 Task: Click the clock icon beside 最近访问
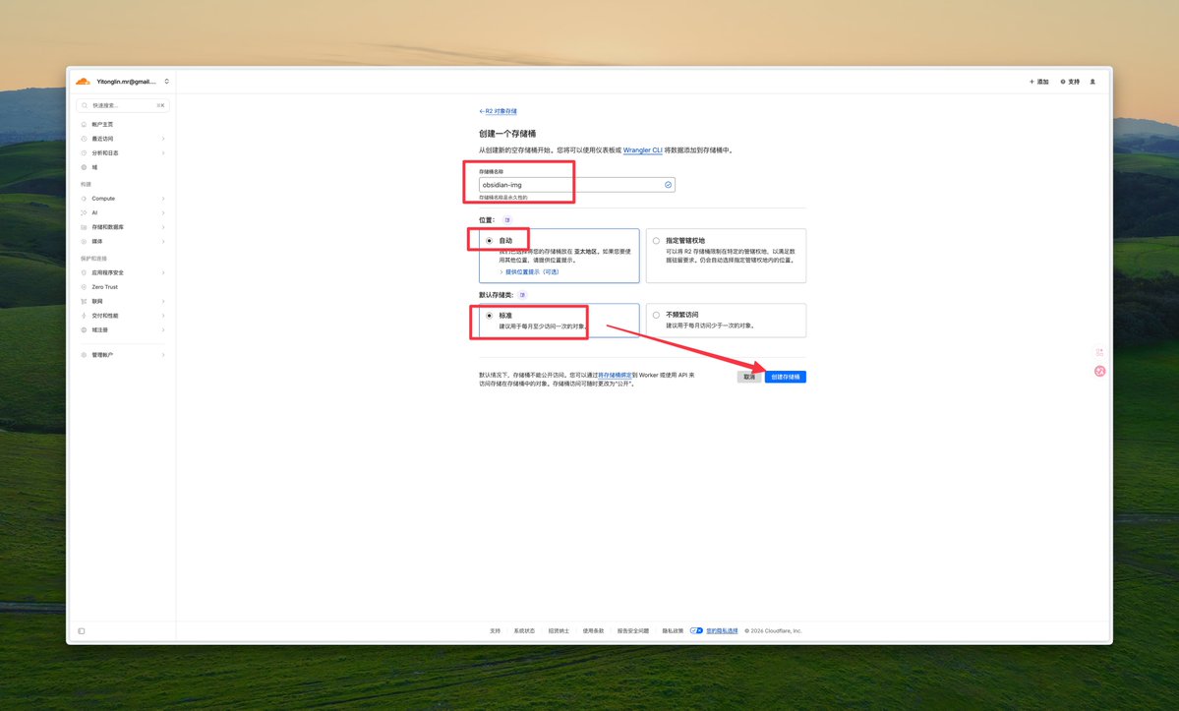click(x=84, y=139)
